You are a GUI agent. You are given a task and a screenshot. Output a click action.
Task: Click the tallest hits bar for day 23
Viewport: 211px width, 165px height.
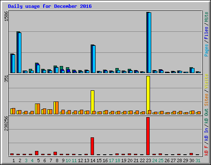(147, 42)
